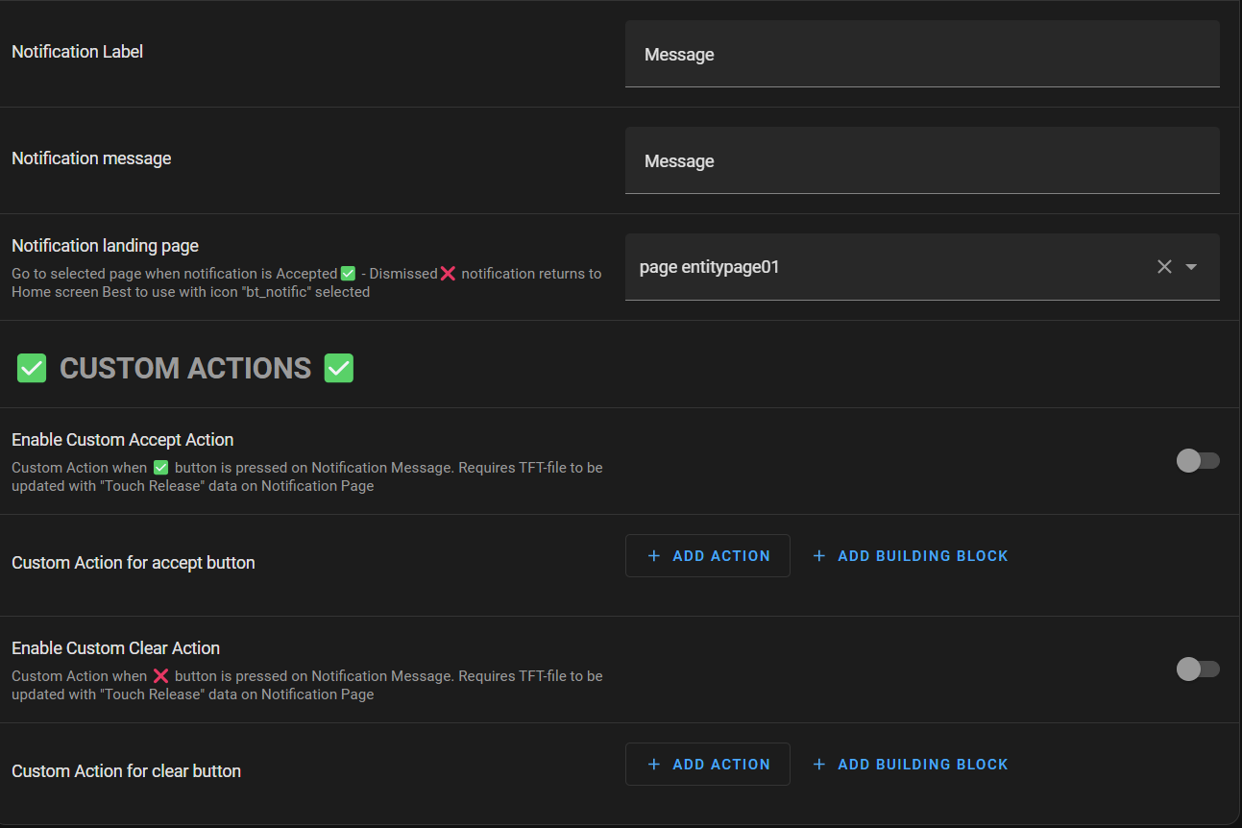Click the plus icon on clear Add Building Block
The width and height of the screenshot is (1242, 828).
[818, 764]
